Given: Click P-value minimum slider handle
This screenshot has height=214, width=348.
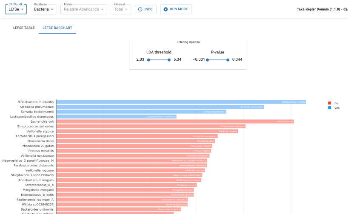Looking at the screenshot, I should pos(208,60).
